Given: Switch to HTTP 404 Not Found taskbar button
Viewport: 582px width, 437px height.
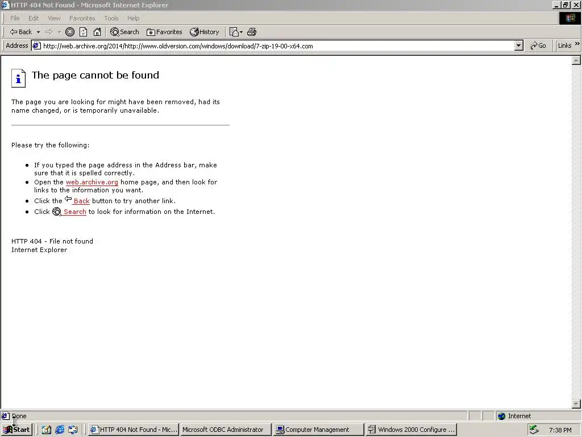Looking at the screenshot, I should (134, 430).
